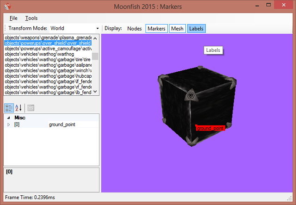Image resolution: width=296 pixels, height=205 pixels.
Task: Toggle Nodes display
Action: 134,29
